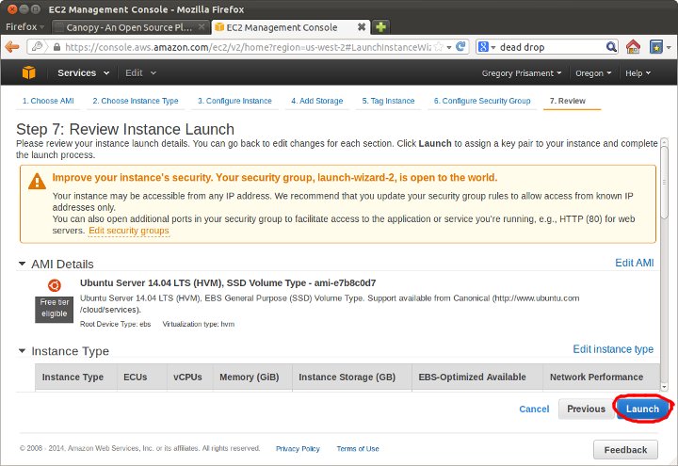
Task: Go to step 6. Configure Security Group
Action: pyautogui.click(x=482, y=101)
